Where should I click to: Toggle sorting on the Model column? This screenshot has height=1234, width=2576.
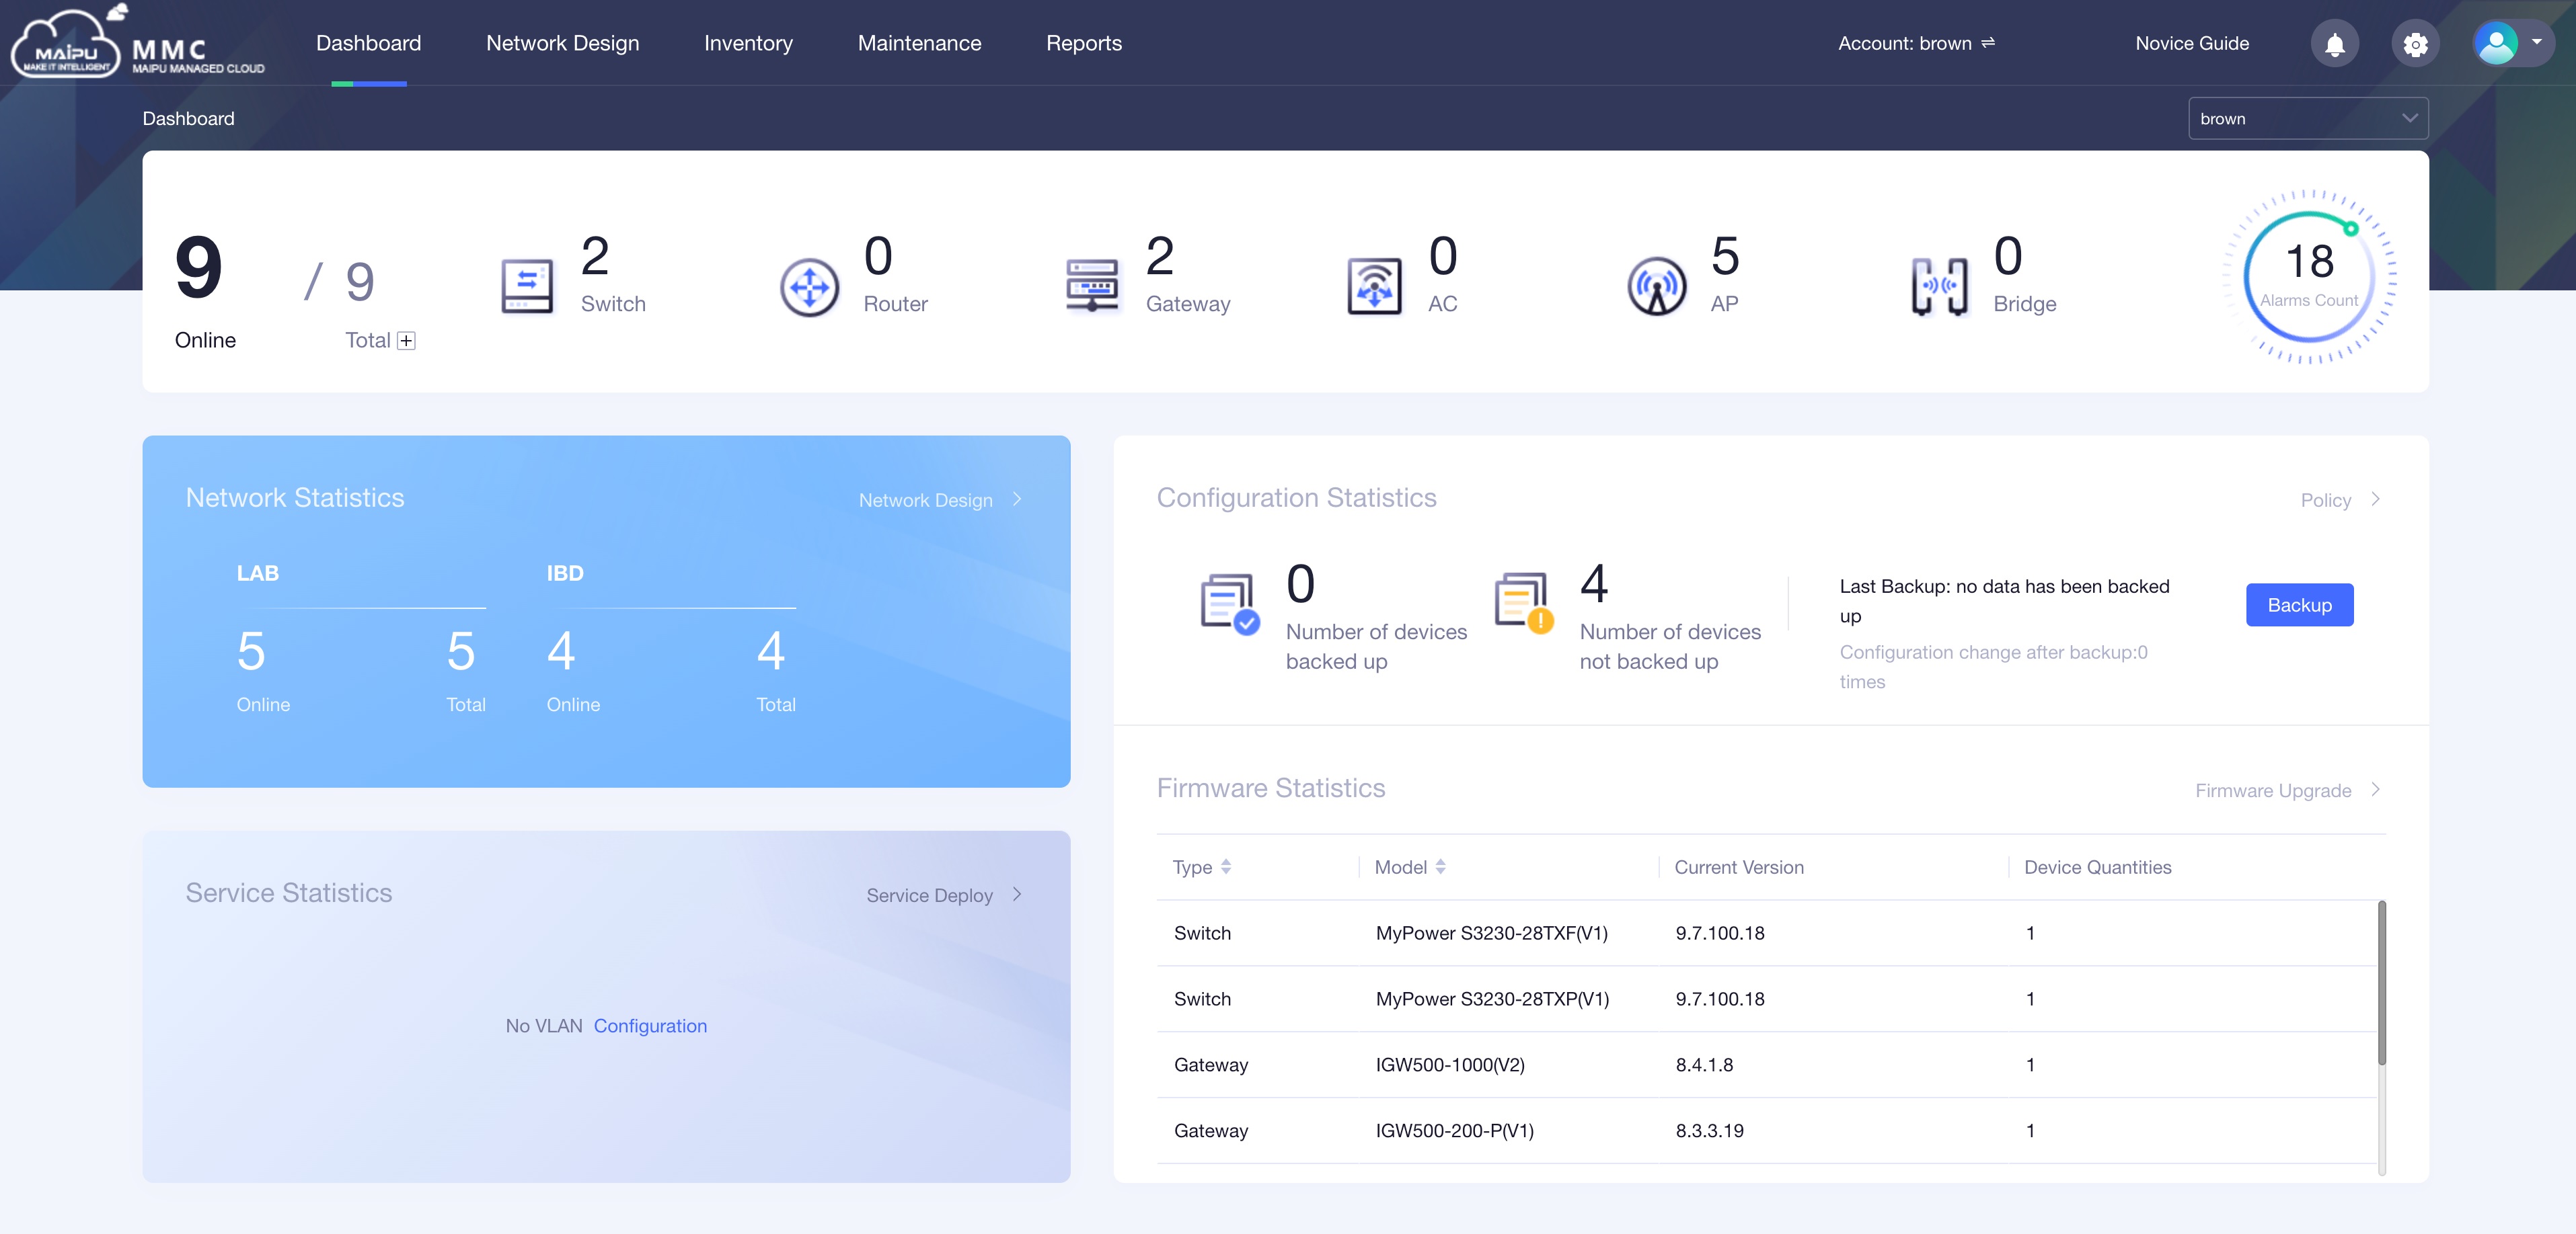1440,867
